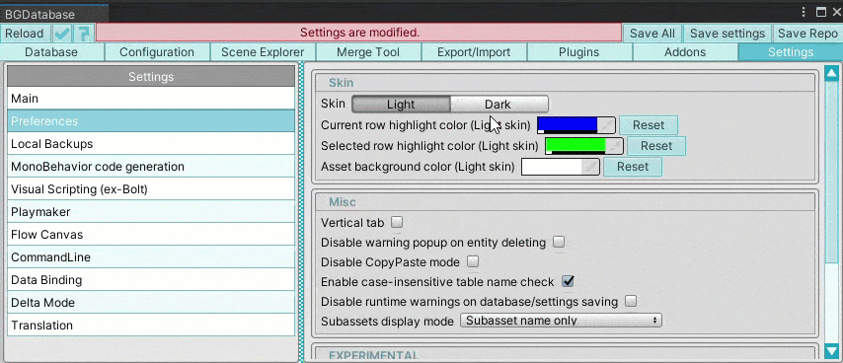Switch to Export/Import tab
Image resolution: width=843 pixels, height=363 pixels.
point(474,52)
